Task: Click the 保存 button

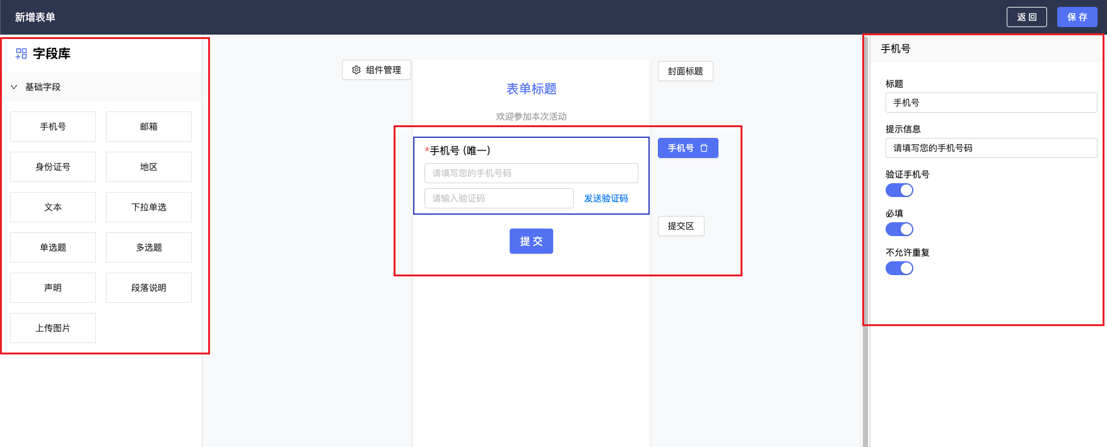Action: [1077, 17]
